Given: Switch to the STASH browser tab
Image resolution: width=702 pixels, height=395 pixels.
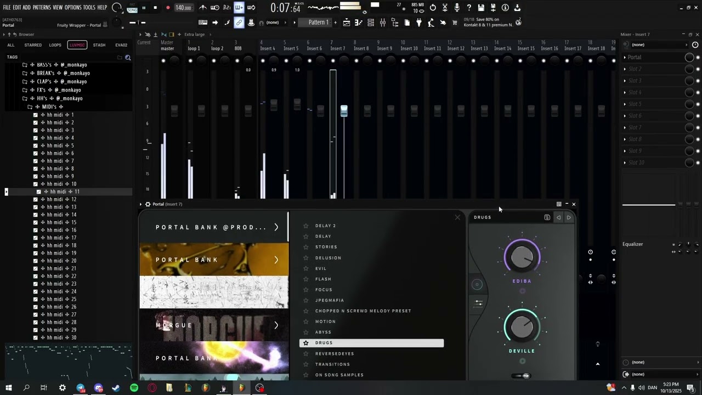Looking at the screenshot, I should coord(99,45).
